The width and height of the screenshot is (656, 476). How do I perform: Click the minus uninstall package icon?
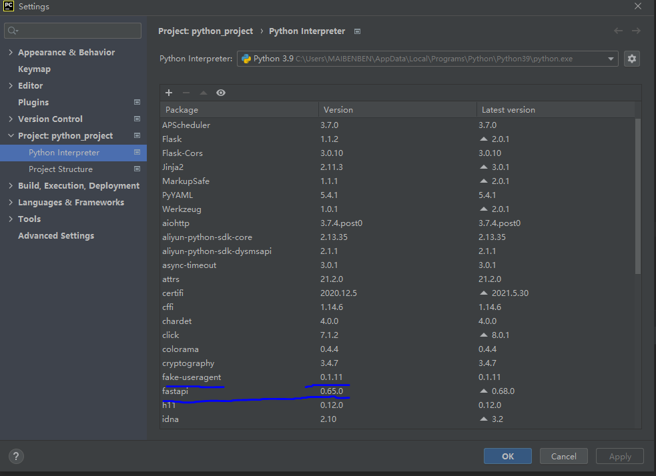[x=186, y=93]
